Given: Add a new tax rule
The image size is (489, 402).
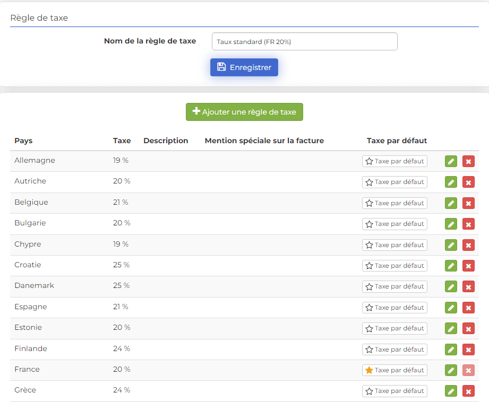Looking at the screenshot, I should tap(244, 112).
